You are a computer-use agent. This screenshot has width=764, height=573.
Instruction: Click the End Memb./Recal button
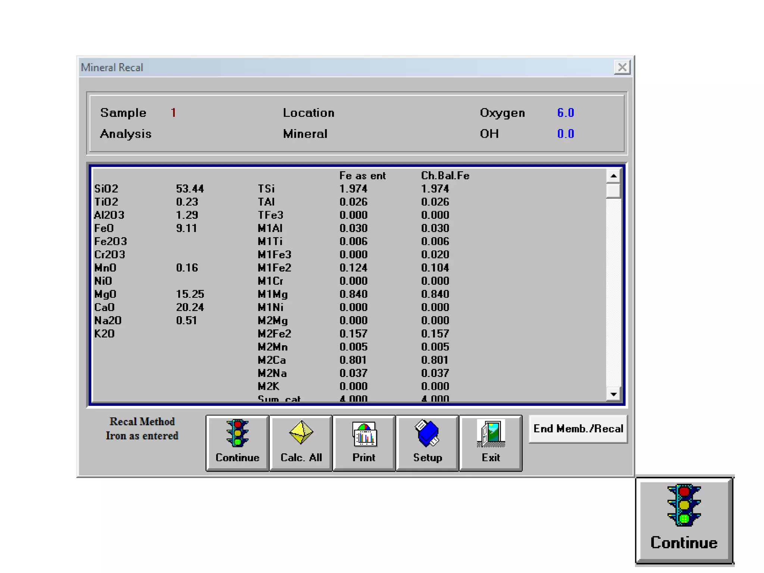point(578,429)
